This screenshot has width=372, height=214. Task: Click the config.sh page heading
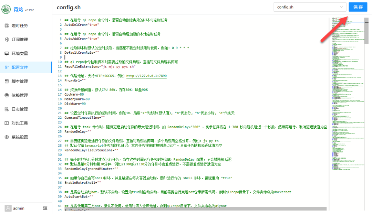tap(69, 7)
